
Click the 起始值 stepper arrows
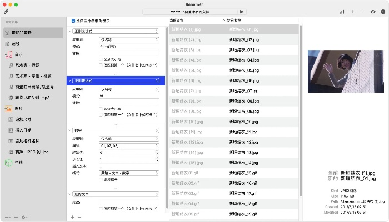click(157, 153)
